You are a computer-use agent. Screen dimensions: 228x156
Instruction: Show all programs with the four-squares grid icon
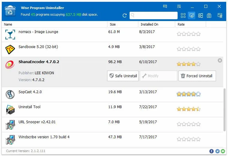click(x=183, y=16)
